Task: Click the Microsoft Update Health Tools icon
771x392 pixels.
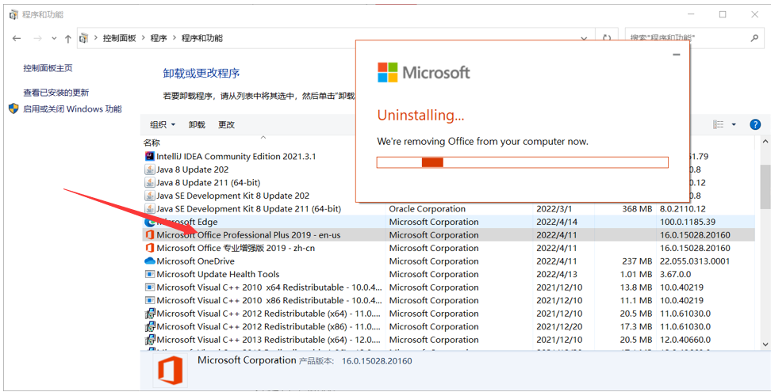Action: pos(150,274)
